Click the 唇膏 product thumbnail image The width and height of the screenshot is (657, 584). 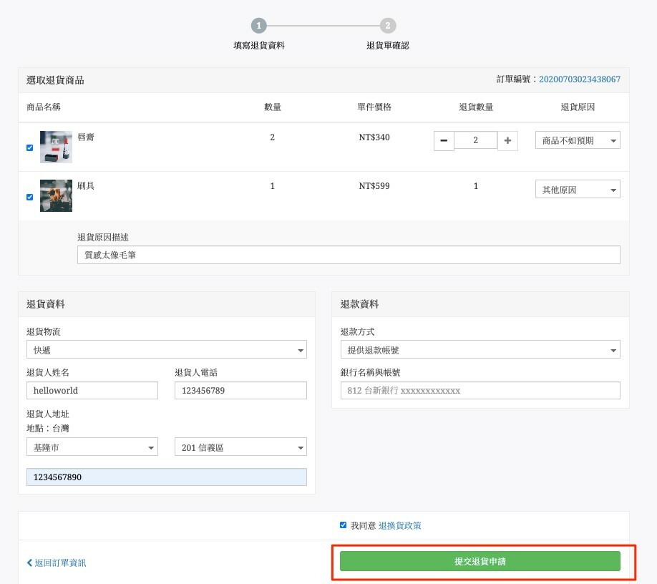coord(56,147)
